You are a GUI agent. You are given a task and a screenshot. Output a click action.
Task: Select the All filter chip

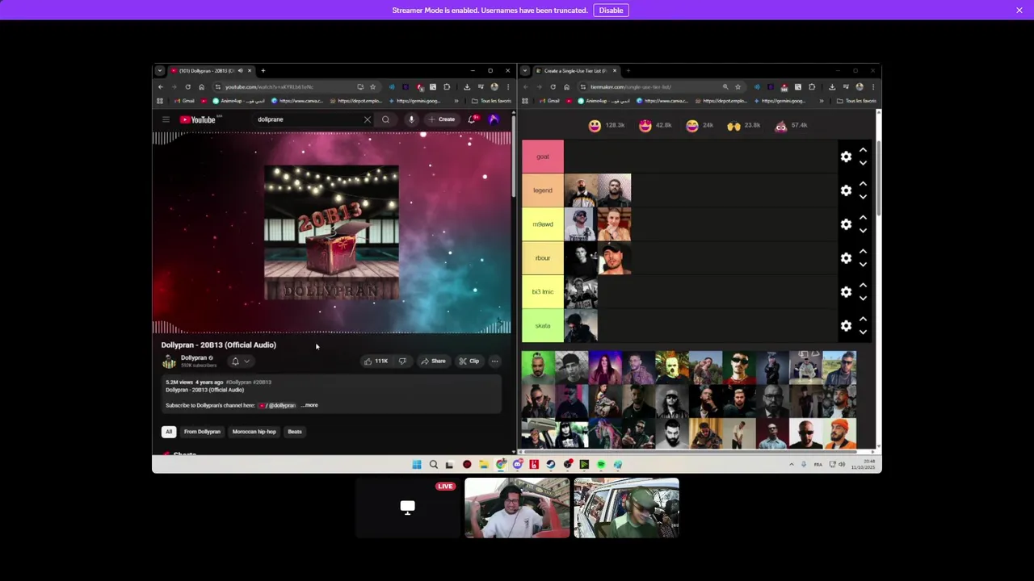click(169, 432)
